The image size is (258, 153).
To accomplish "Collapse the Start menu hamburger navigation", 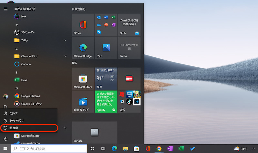I will pos(5,9).
